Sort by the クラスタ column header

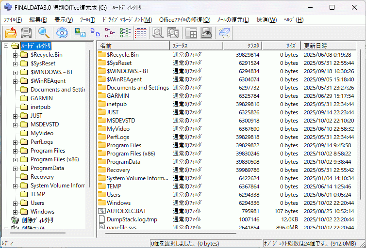coord(243,46)
